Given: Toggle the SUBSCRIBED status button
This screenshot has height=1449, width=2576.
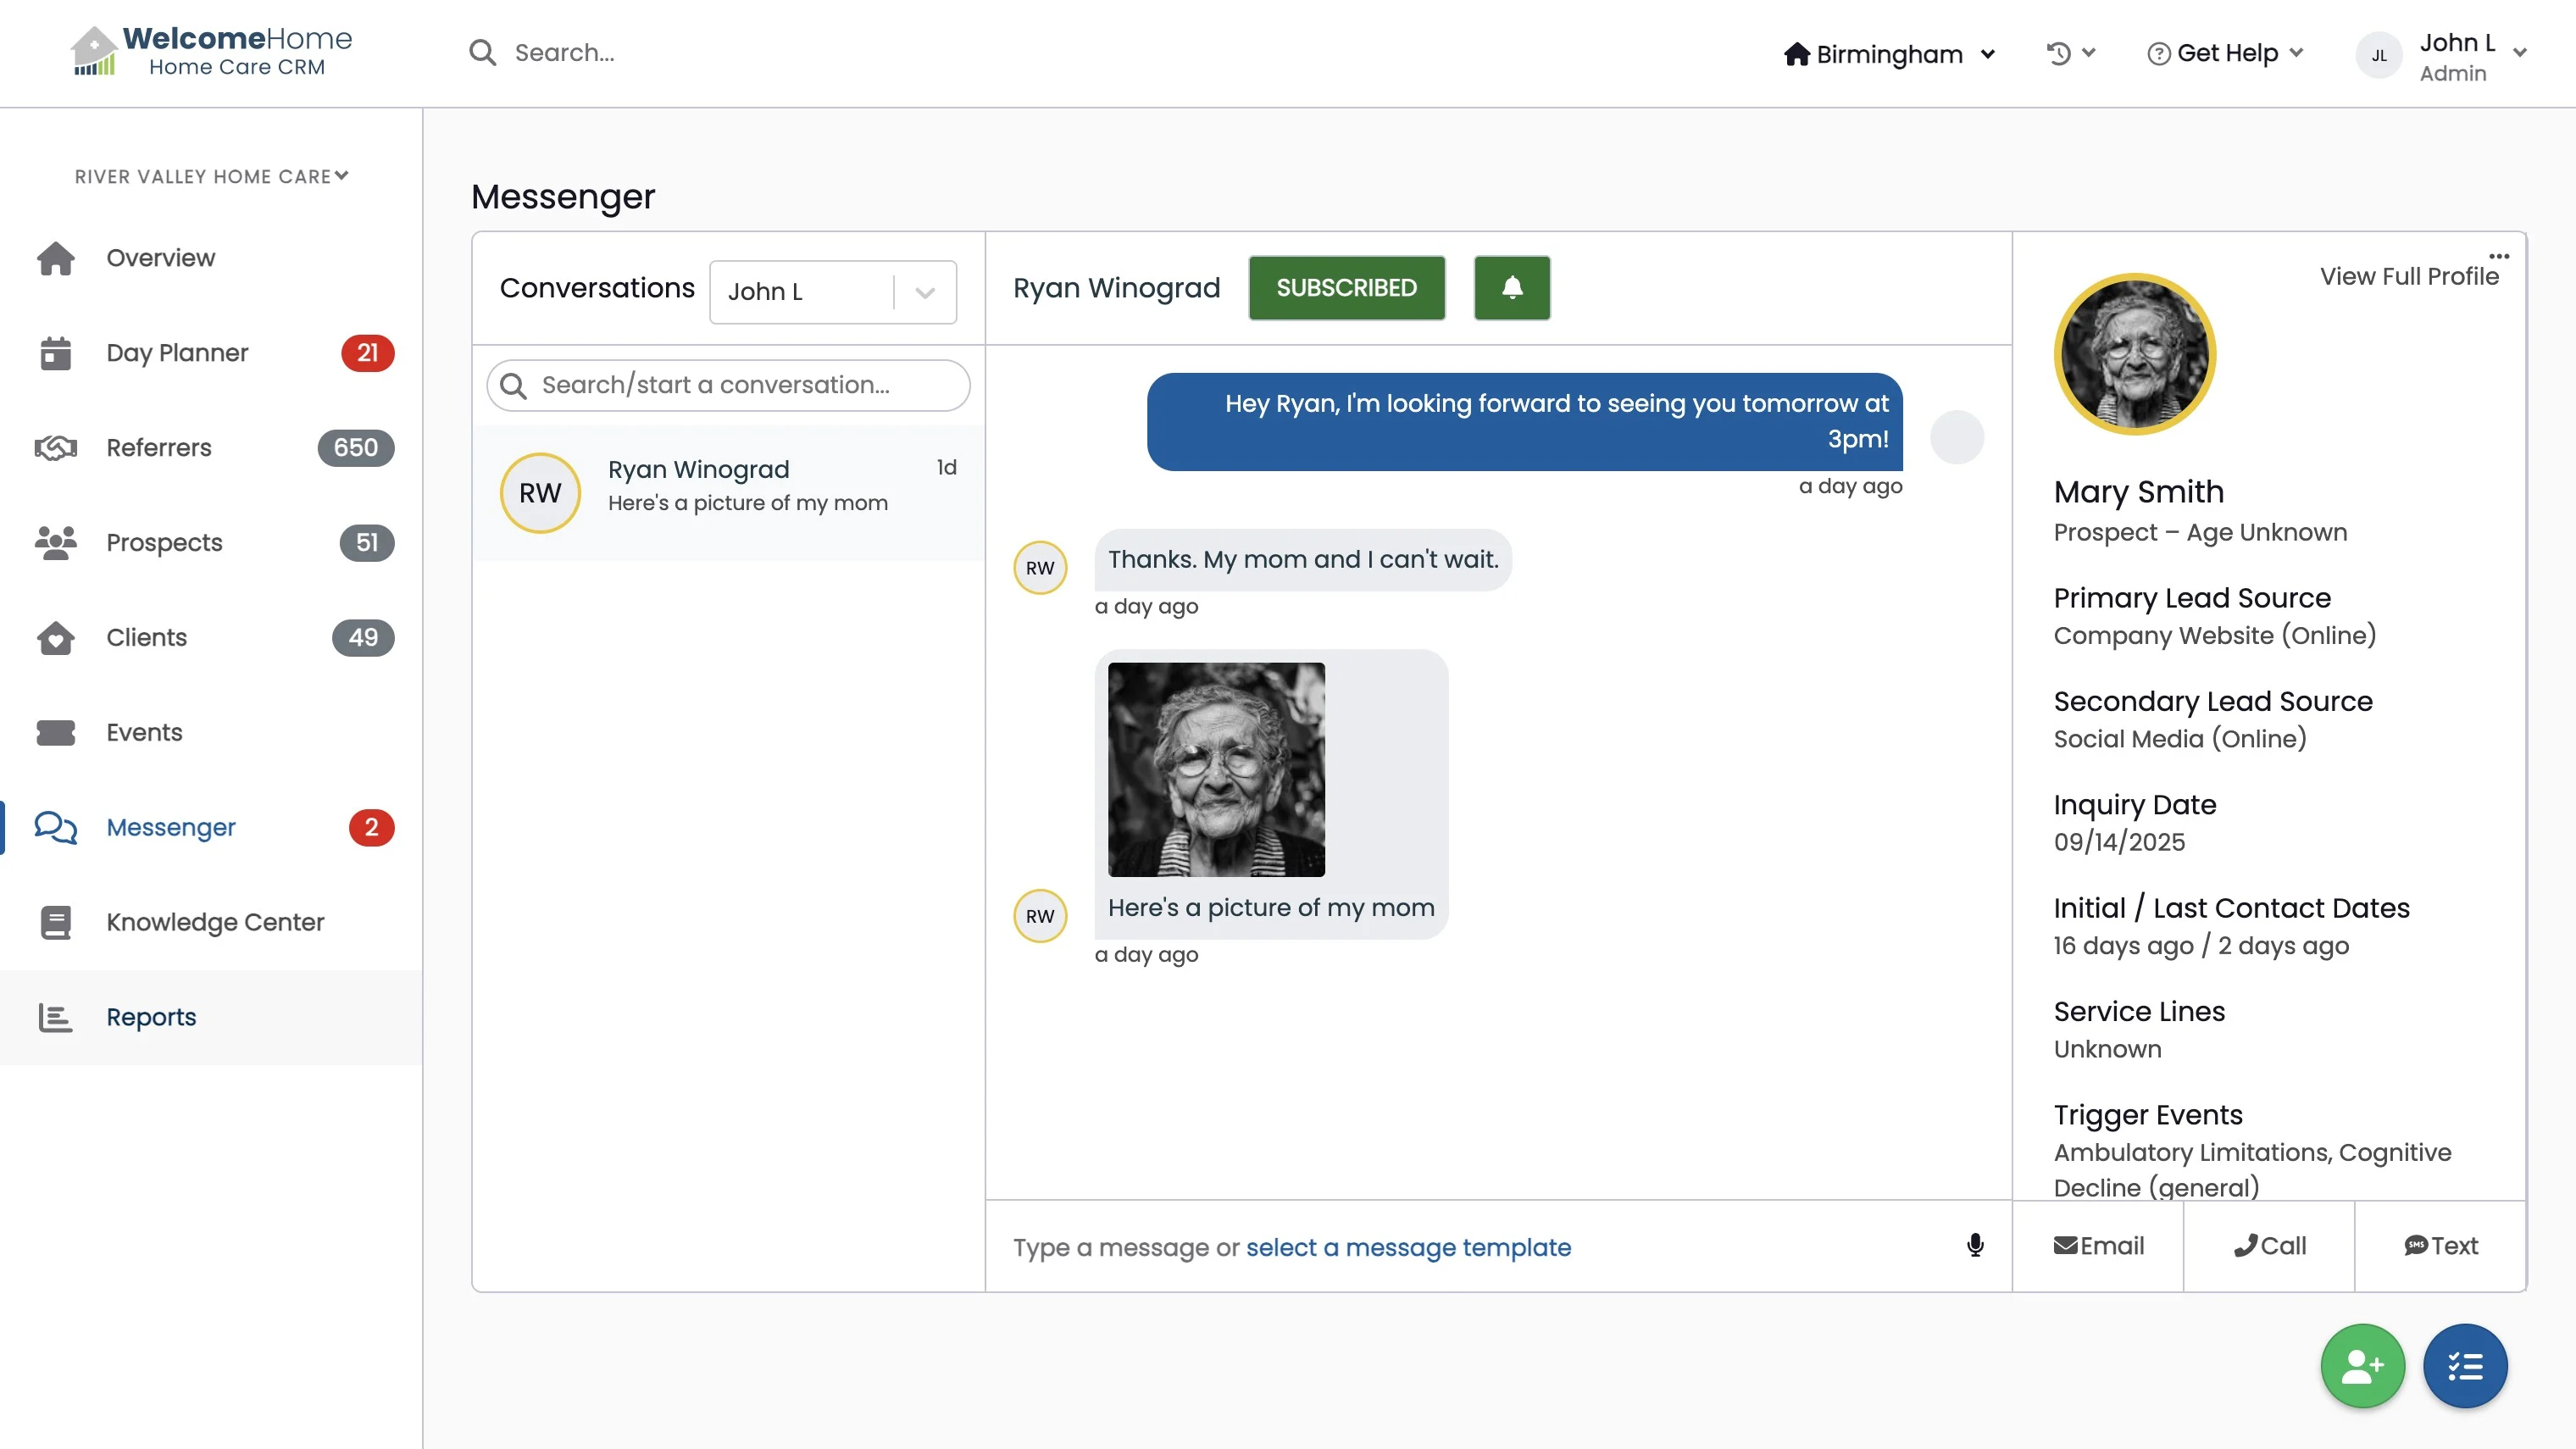Looking at the screenshot, I should 1346,288.
